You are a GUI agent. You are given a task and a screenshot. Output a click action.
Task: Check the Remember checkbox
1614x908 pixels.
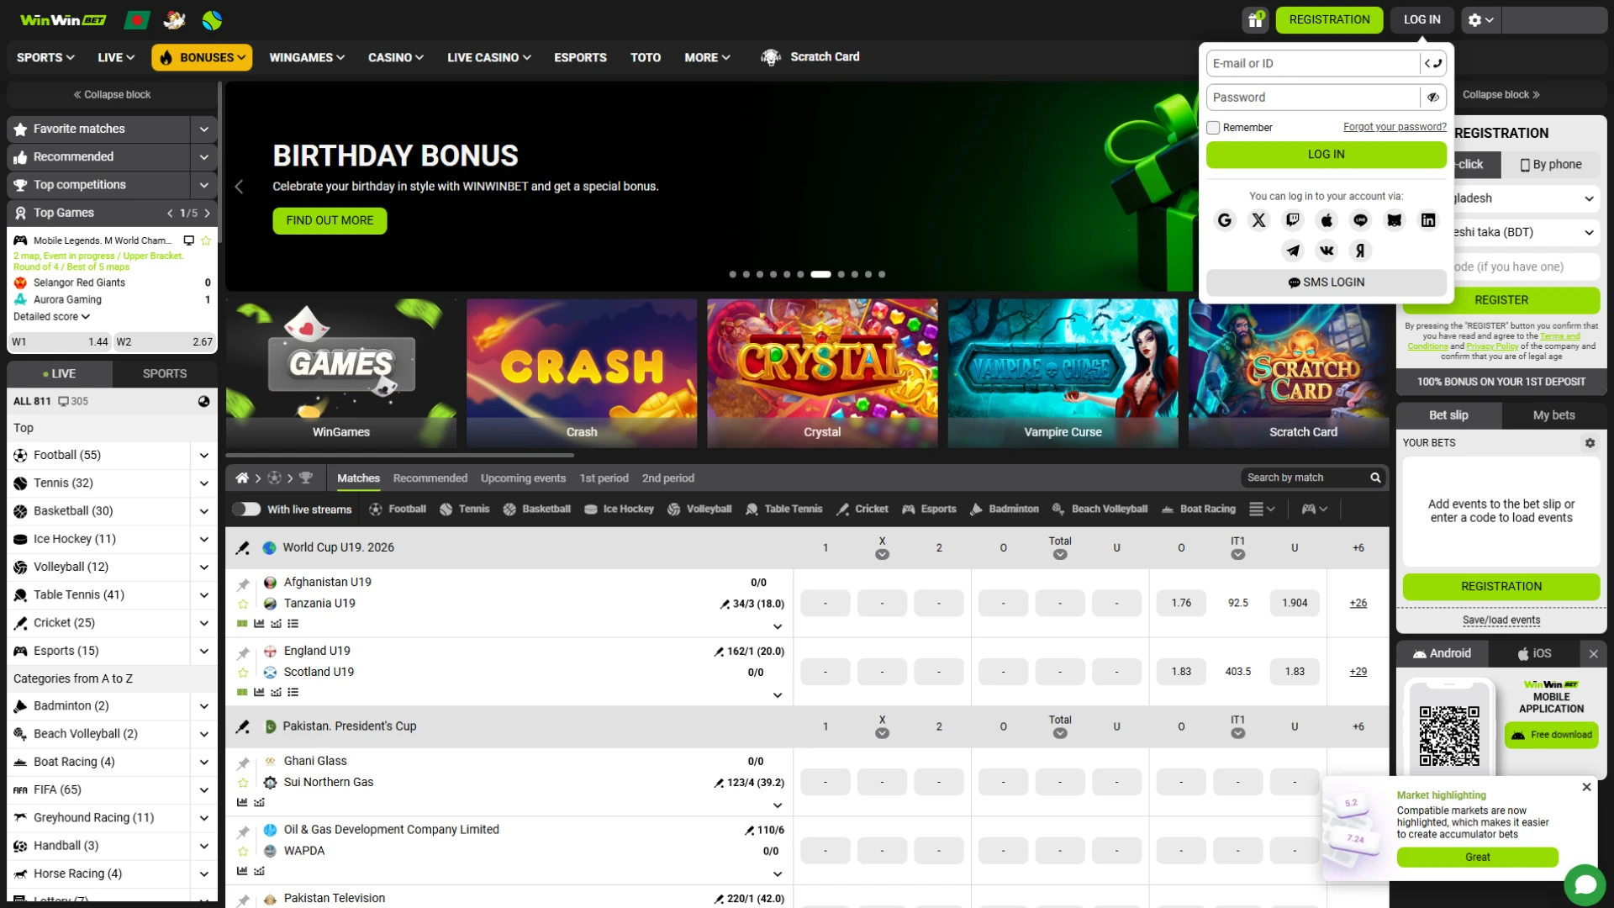point(1213,128)
